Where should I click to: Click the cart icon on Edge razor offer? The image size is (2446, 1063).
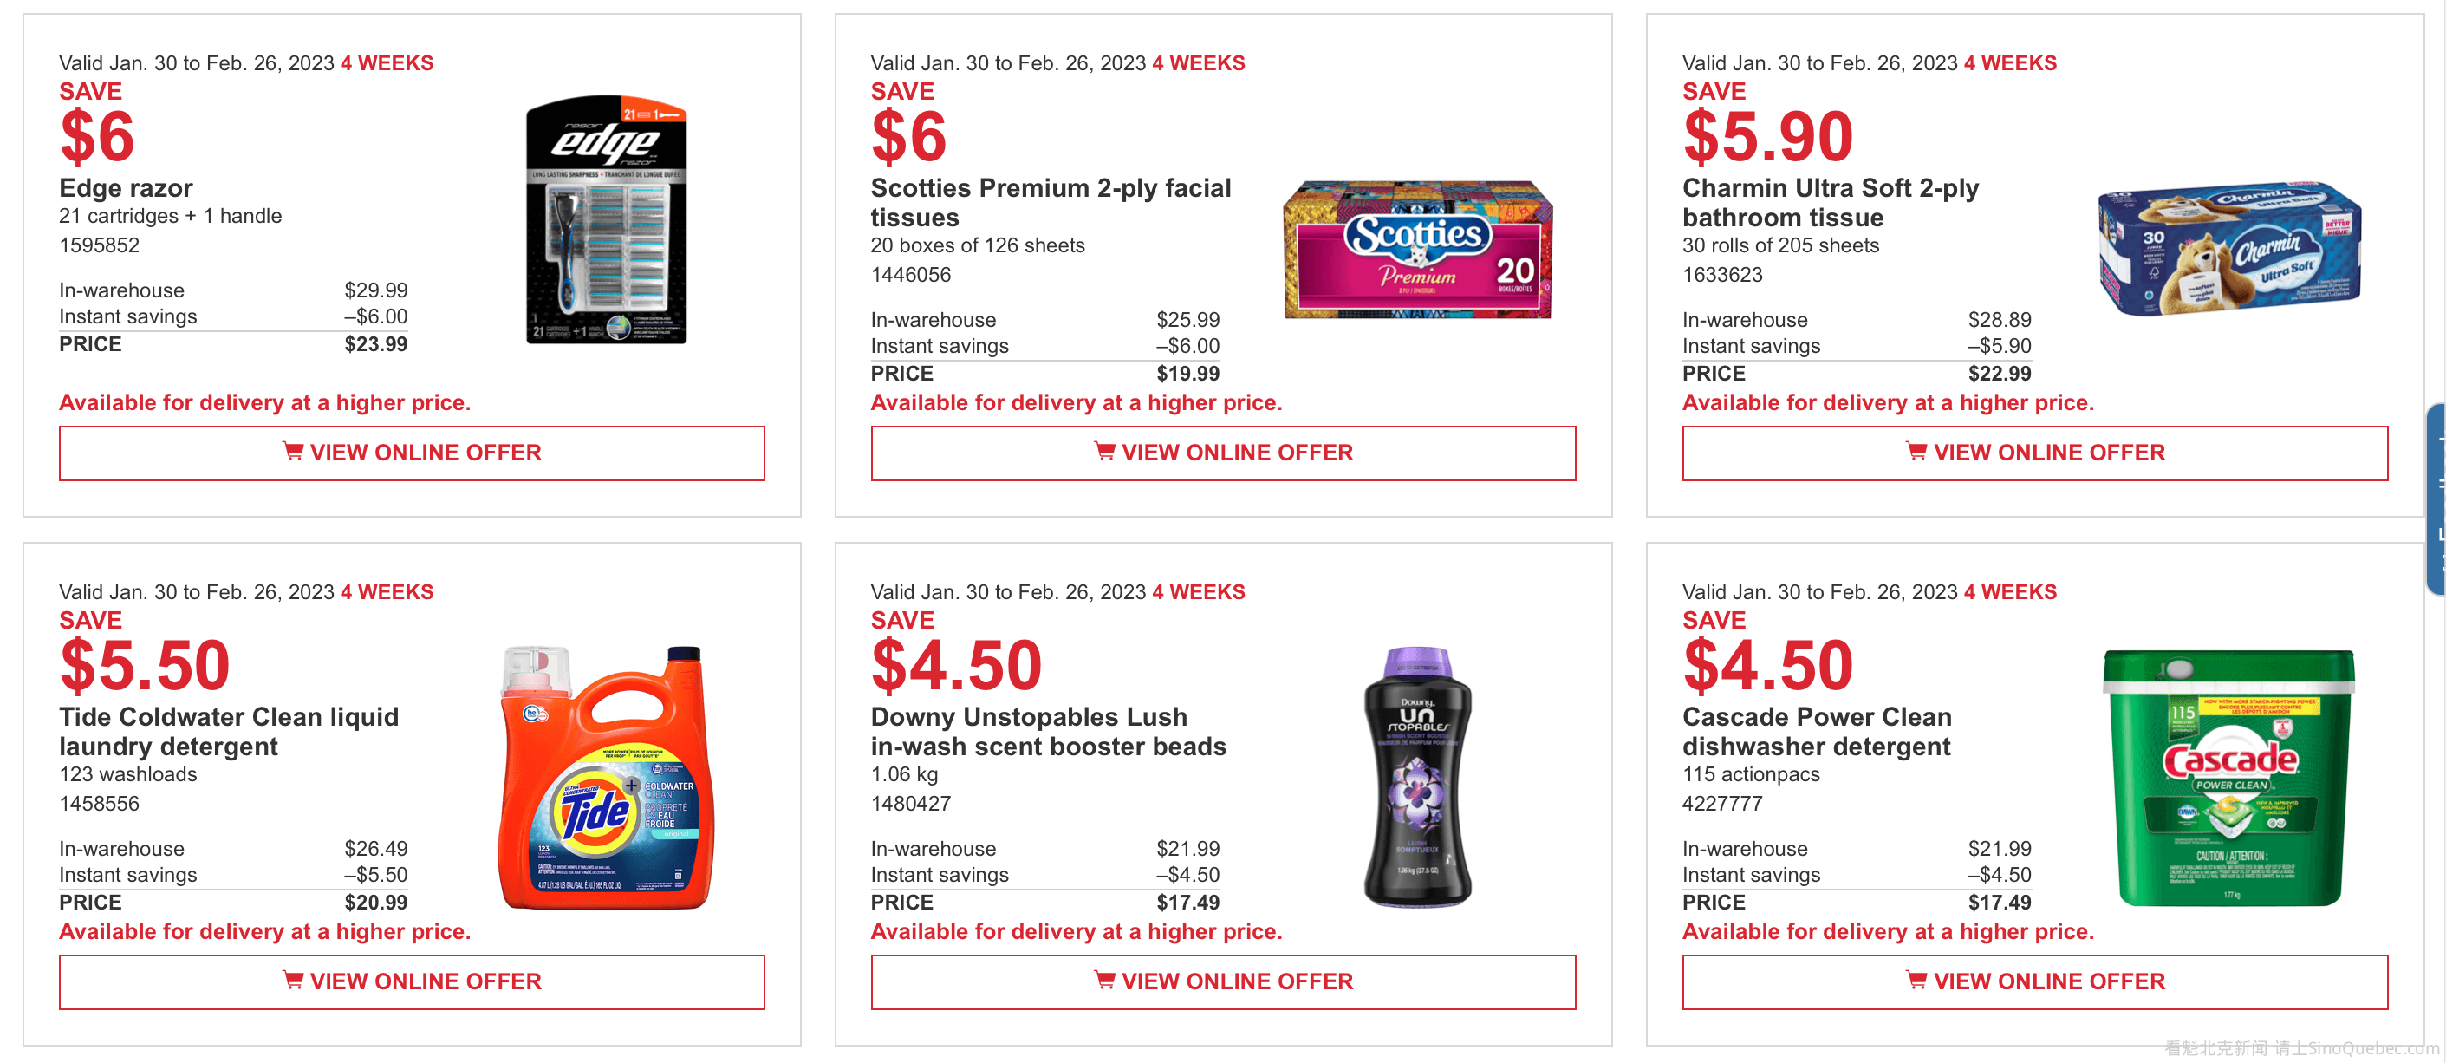point(292,451)
